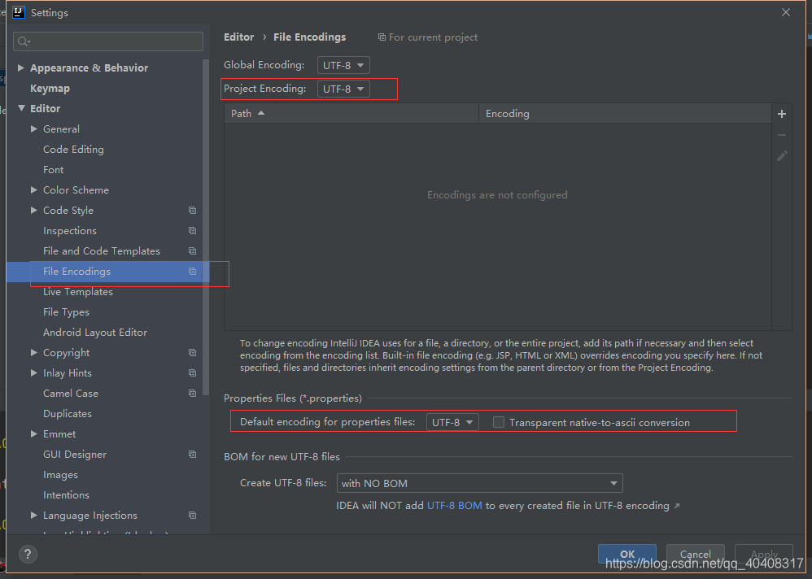812x579 pixels.
Task: Sort table by Path column header
Action: click(351, 113)
